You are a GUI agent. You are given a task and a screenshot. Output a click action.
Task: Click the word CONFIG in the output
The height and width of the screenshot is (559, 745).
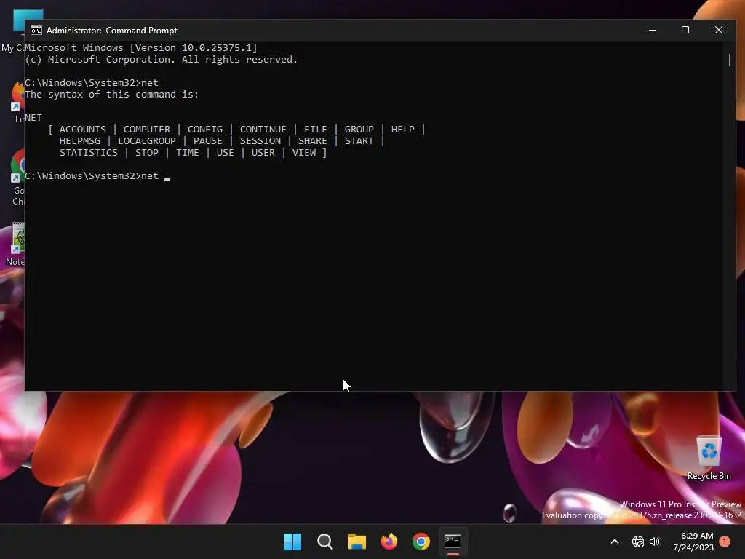pos(204,130)
